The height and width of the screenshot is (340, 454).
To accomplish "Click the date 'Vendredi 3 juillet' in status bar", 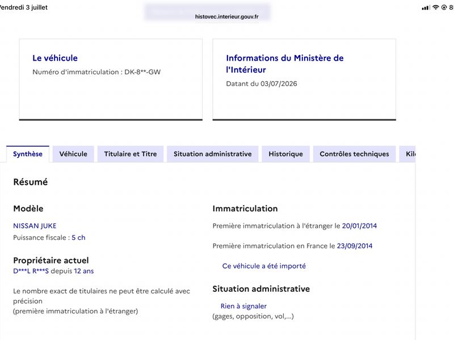I will [23, 7].
